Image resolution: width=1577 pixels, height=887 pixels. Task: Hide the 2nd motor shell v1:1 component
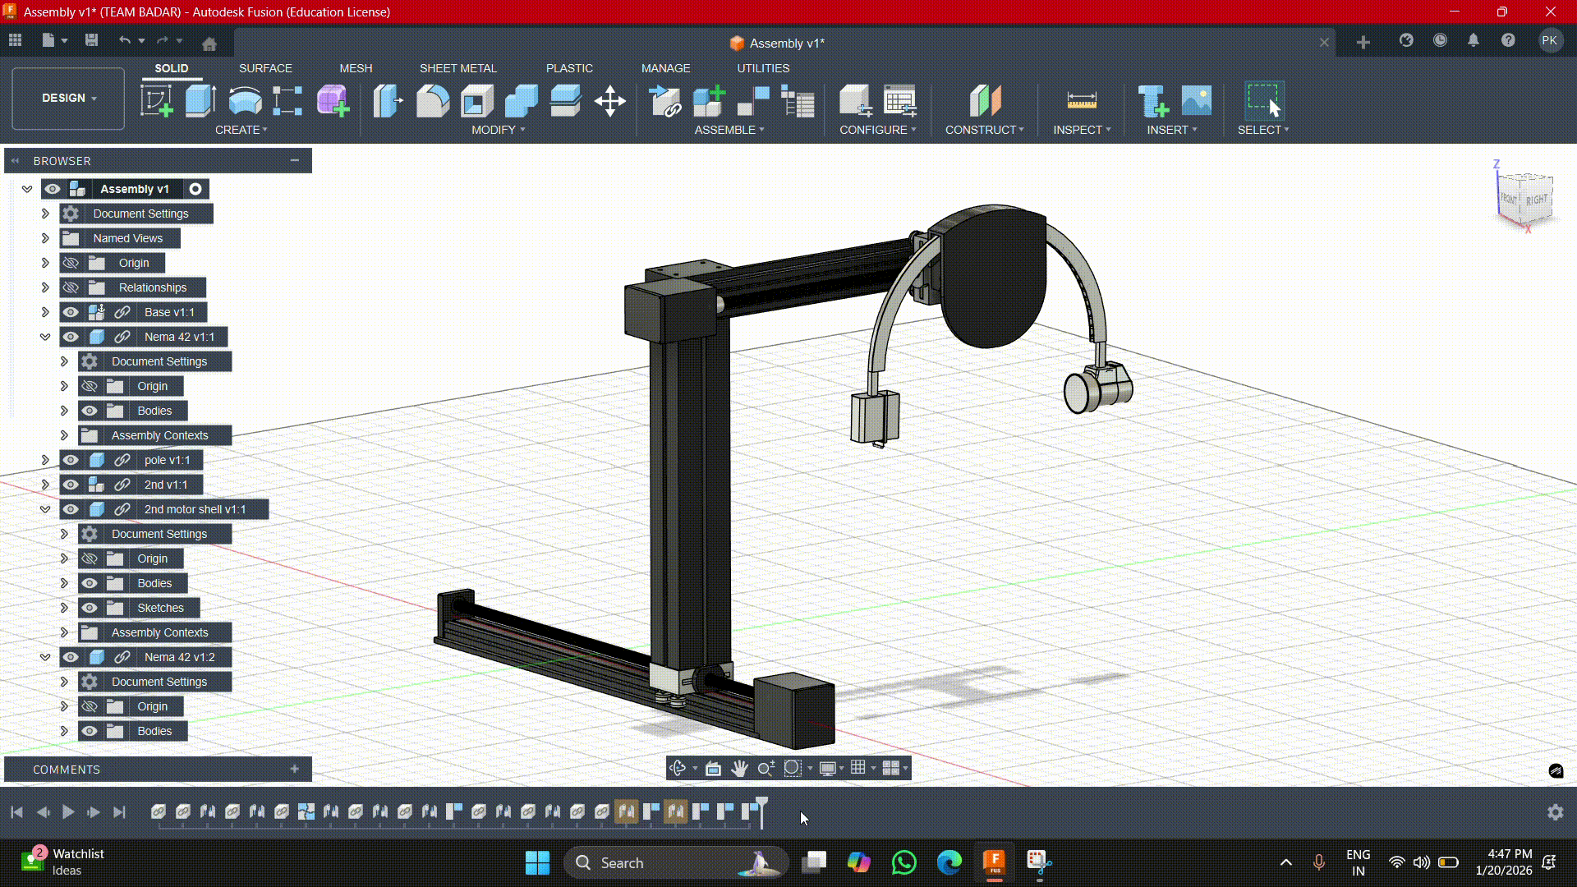point(71,509)
